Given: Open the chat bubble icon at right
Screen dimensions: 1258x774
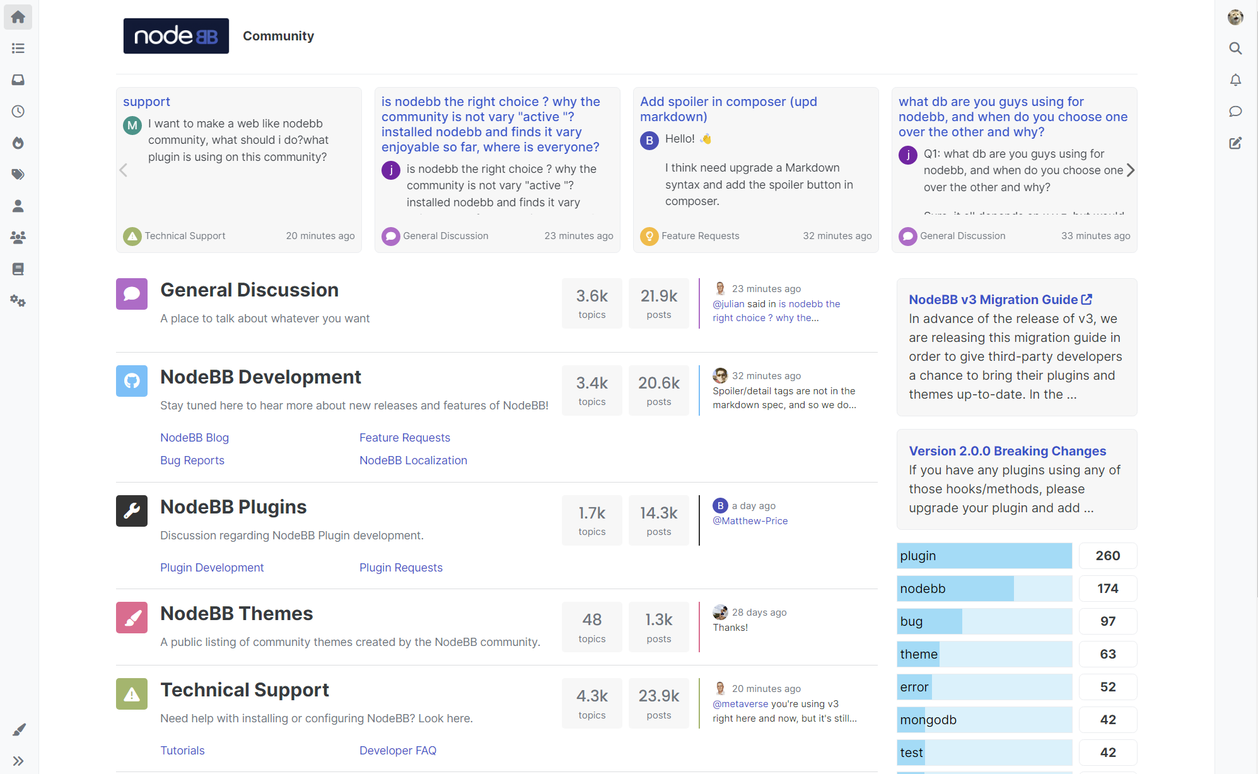Looking at the screenshot, I should [x=1235, y=112].
